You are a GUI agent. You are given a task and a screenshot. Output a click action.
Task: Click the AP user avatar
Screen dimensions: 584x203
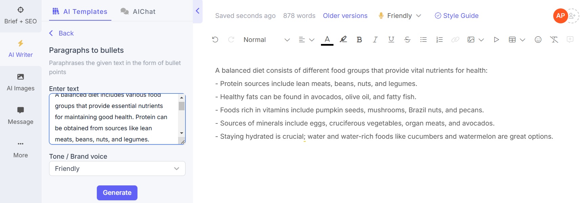pos(560,16)
